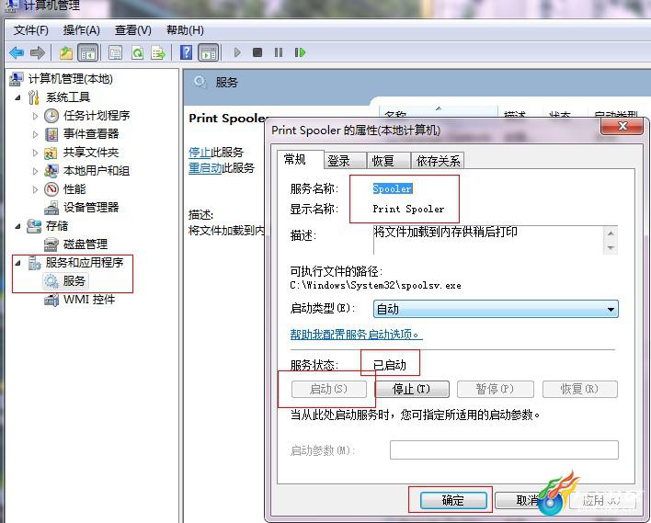651x523 pixels.
Task: Select 性能 tree item
Action: click(x=74, y=189)
